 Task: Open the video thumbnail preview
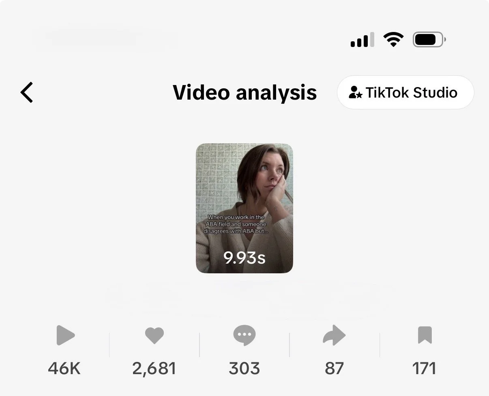244,208
